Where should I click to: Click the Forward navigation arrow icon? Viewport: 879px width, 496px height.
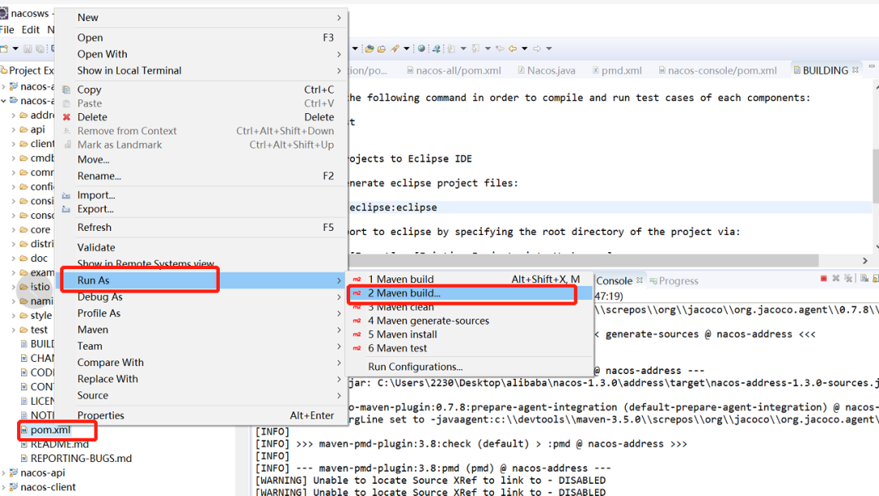537,49
